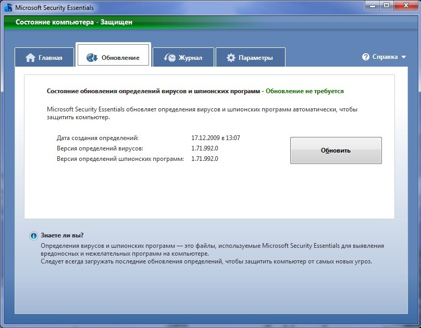Click the Обновить button

click(x=336, y=150)
